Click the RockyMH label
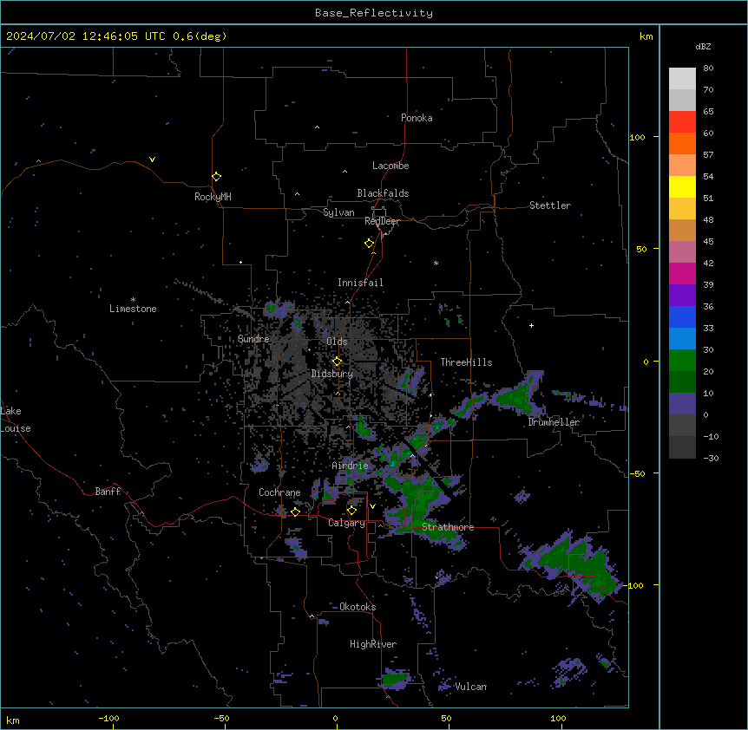748x730 pixels. [213, 196]
